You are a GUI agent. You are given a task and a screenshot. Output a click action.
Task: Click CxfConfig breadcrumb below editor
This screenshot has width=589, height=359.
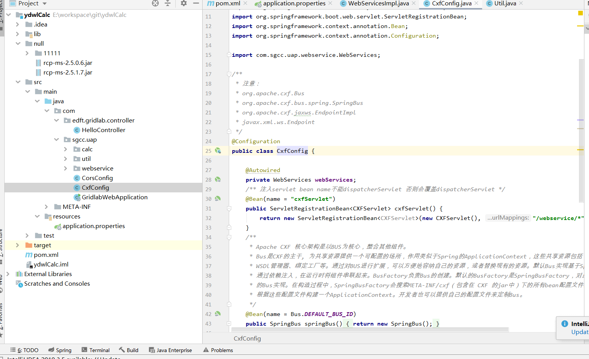pos(247,339)
